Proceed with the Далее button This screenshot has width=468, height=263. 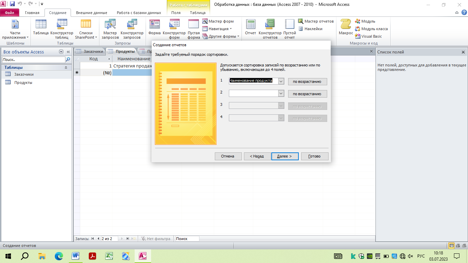pos(285,156)
